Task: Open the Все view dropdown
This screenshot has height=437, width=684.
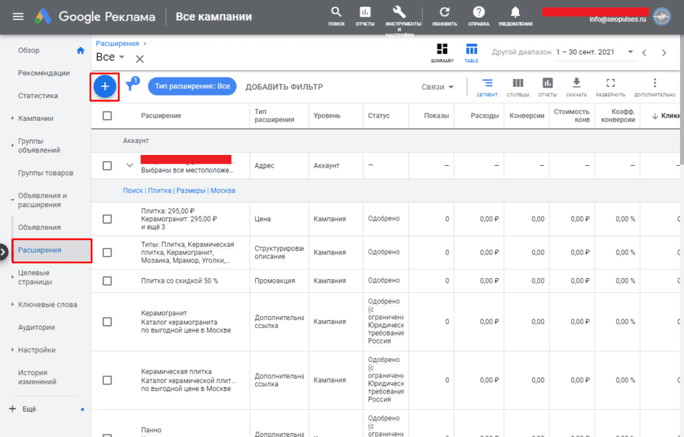Action: (x=110, y=57)
